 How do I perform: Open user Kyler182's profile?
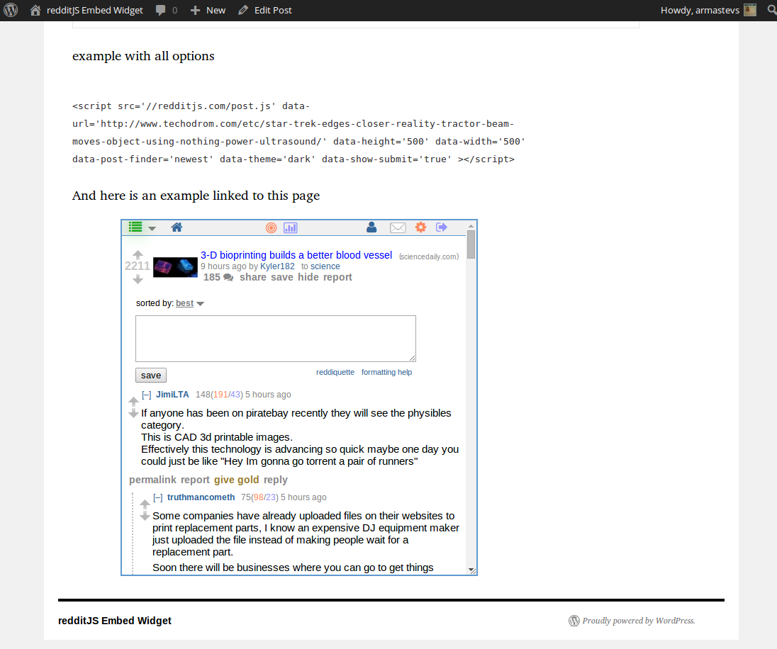pos(277,266)
